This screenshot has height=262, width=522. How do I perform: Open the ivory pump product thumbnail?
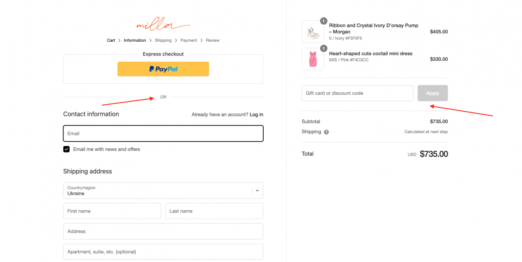[313, 32]
